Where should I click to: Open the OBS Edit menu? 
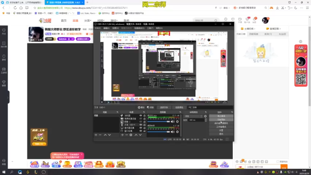click(106, 28)
